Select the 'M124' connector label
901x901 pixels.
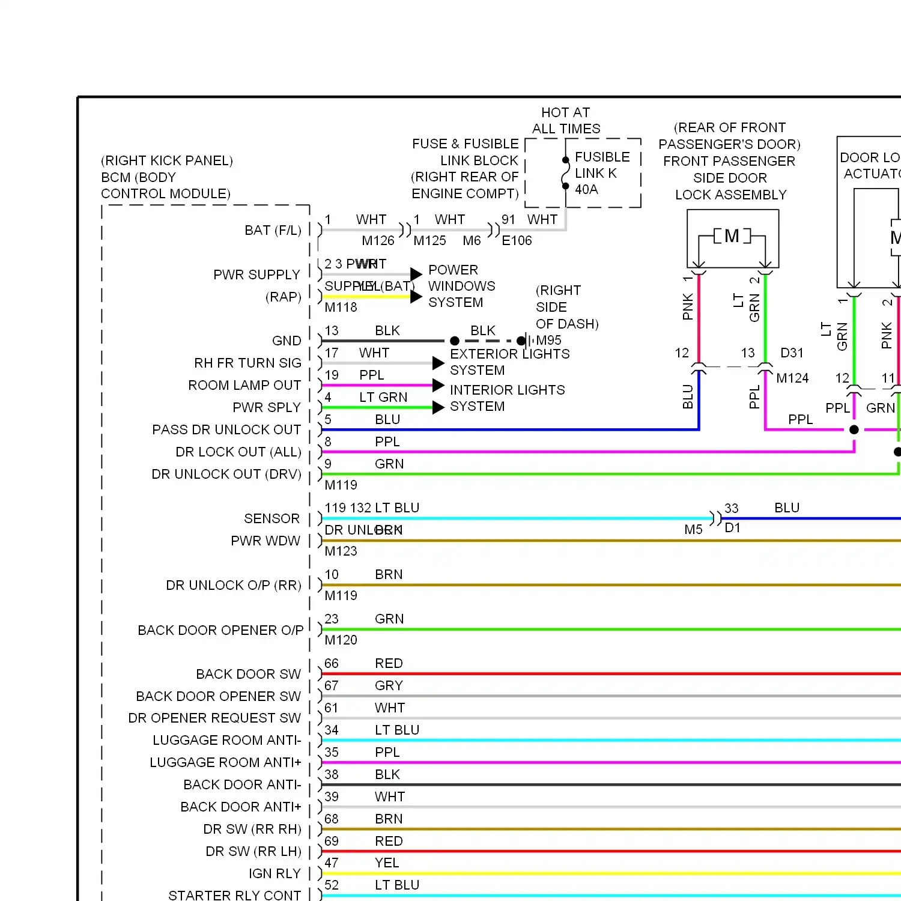pyautogui.click(x=792, y=378)
